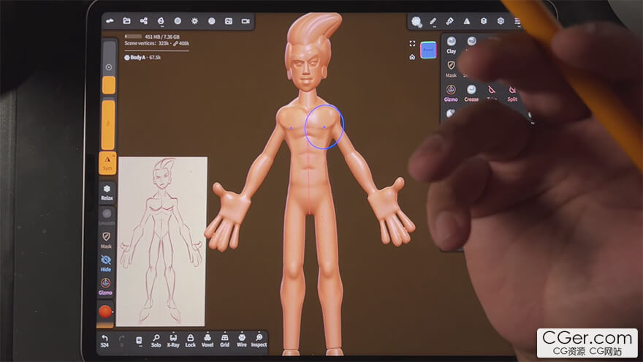Click the Front view cube
The image size is (643, 362).
click(428, 50)
